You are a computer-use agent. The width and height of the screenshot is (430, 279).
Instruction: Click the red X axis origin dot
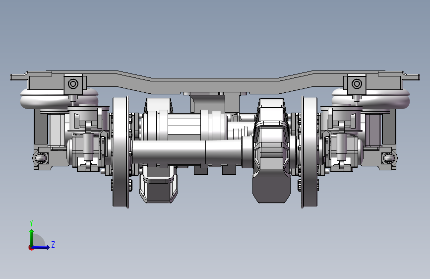click(x=31, y=248)
